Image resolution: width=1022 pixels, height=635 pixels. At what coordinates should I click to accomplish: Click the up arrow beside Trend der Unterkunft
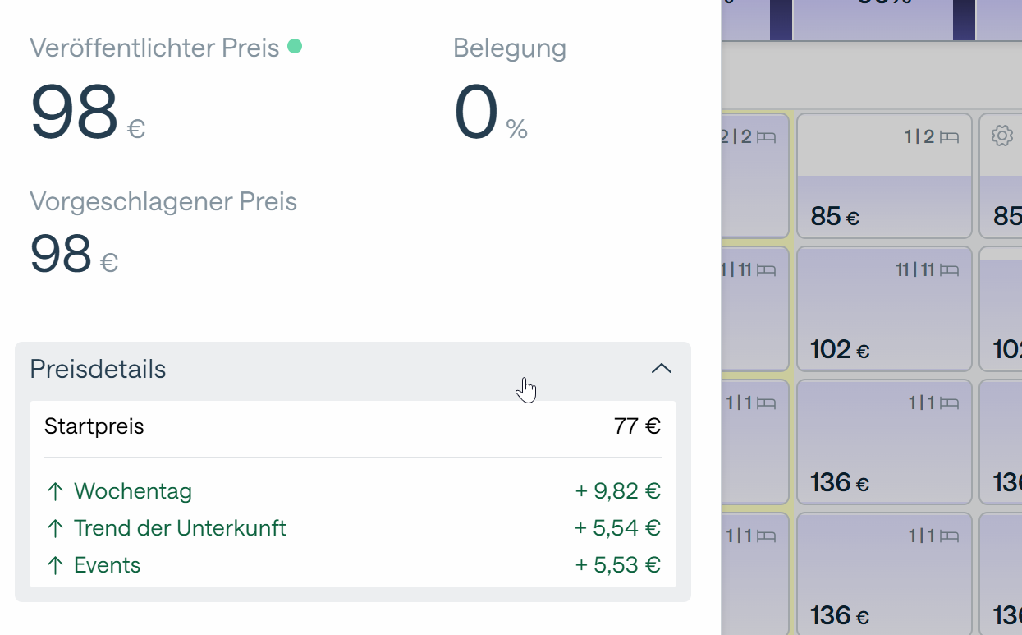[55, 528]
